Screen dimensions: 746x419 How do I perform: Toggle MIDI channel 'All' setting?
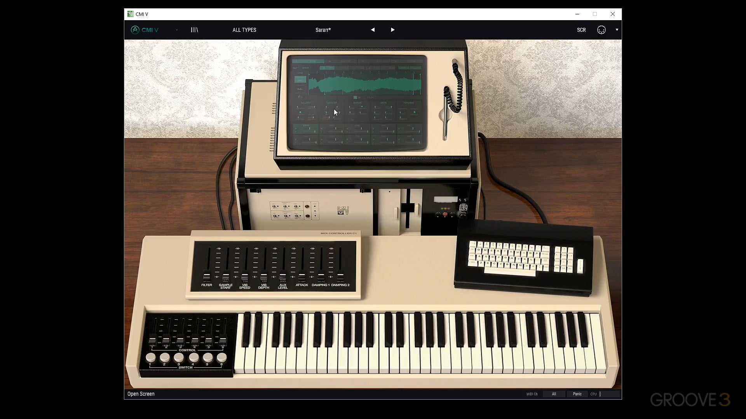point(553,393)
